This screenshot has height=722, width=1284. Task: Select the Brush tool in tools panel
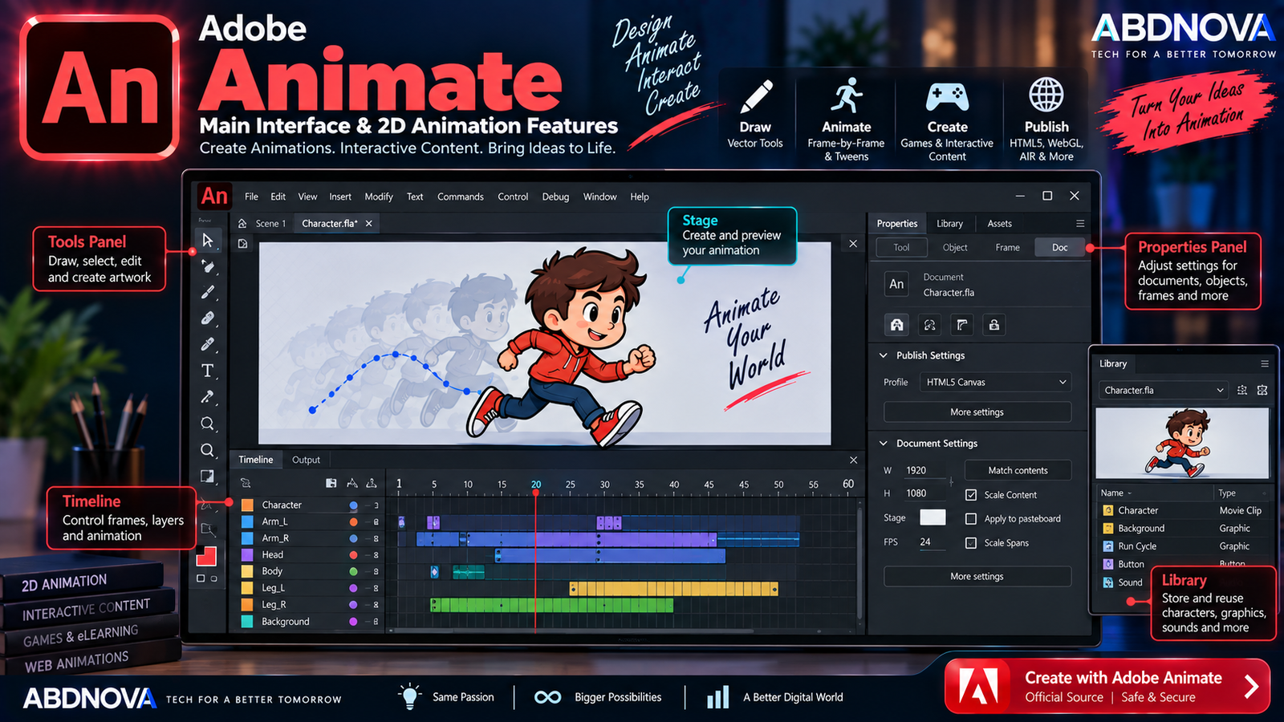click(x=208, y=292)
